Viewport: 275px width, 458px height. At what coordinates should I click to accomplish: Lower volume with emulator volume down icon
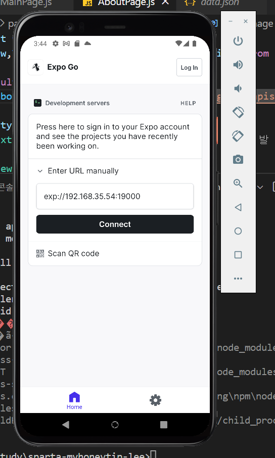click(x=238, y=88)
